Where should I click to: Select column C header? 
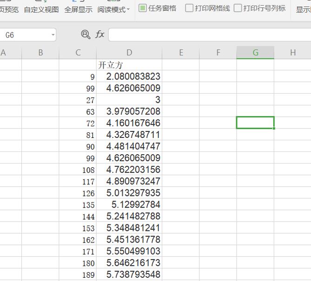78,52
